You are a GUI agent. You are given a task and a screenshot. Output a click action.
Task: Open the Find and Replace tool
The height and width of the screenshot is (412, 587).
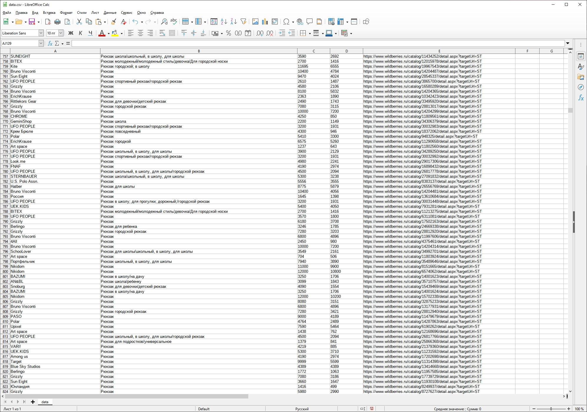164,22
